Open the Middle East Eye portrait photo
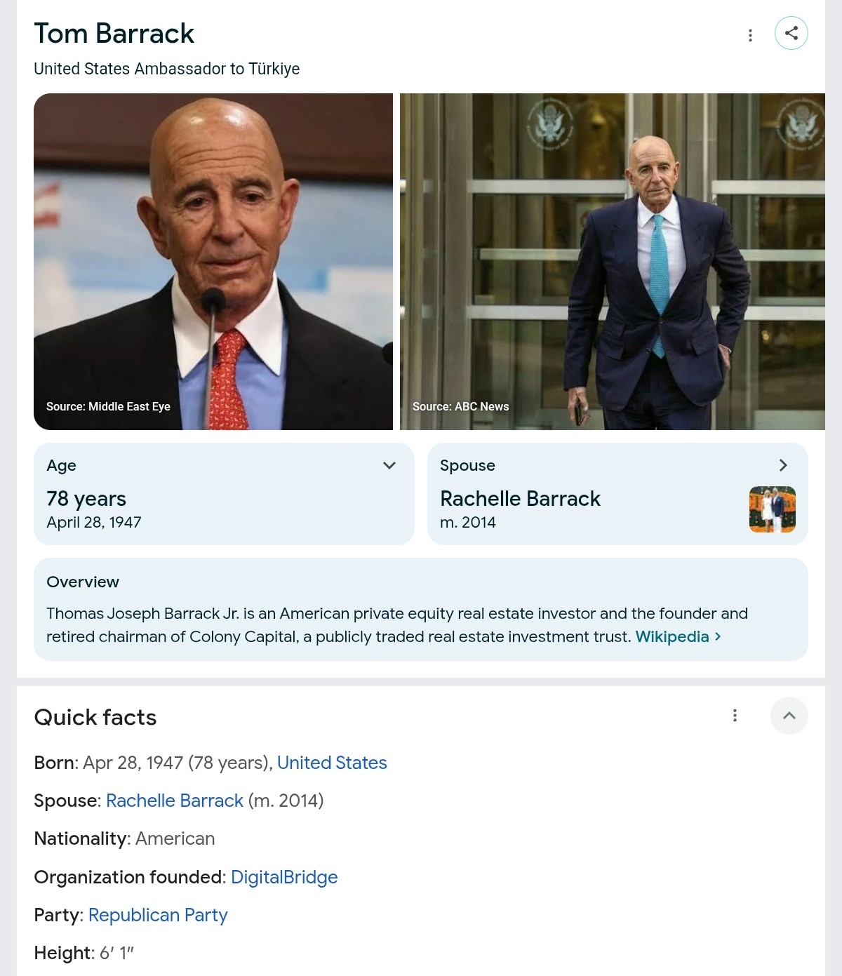 [213, 261]
